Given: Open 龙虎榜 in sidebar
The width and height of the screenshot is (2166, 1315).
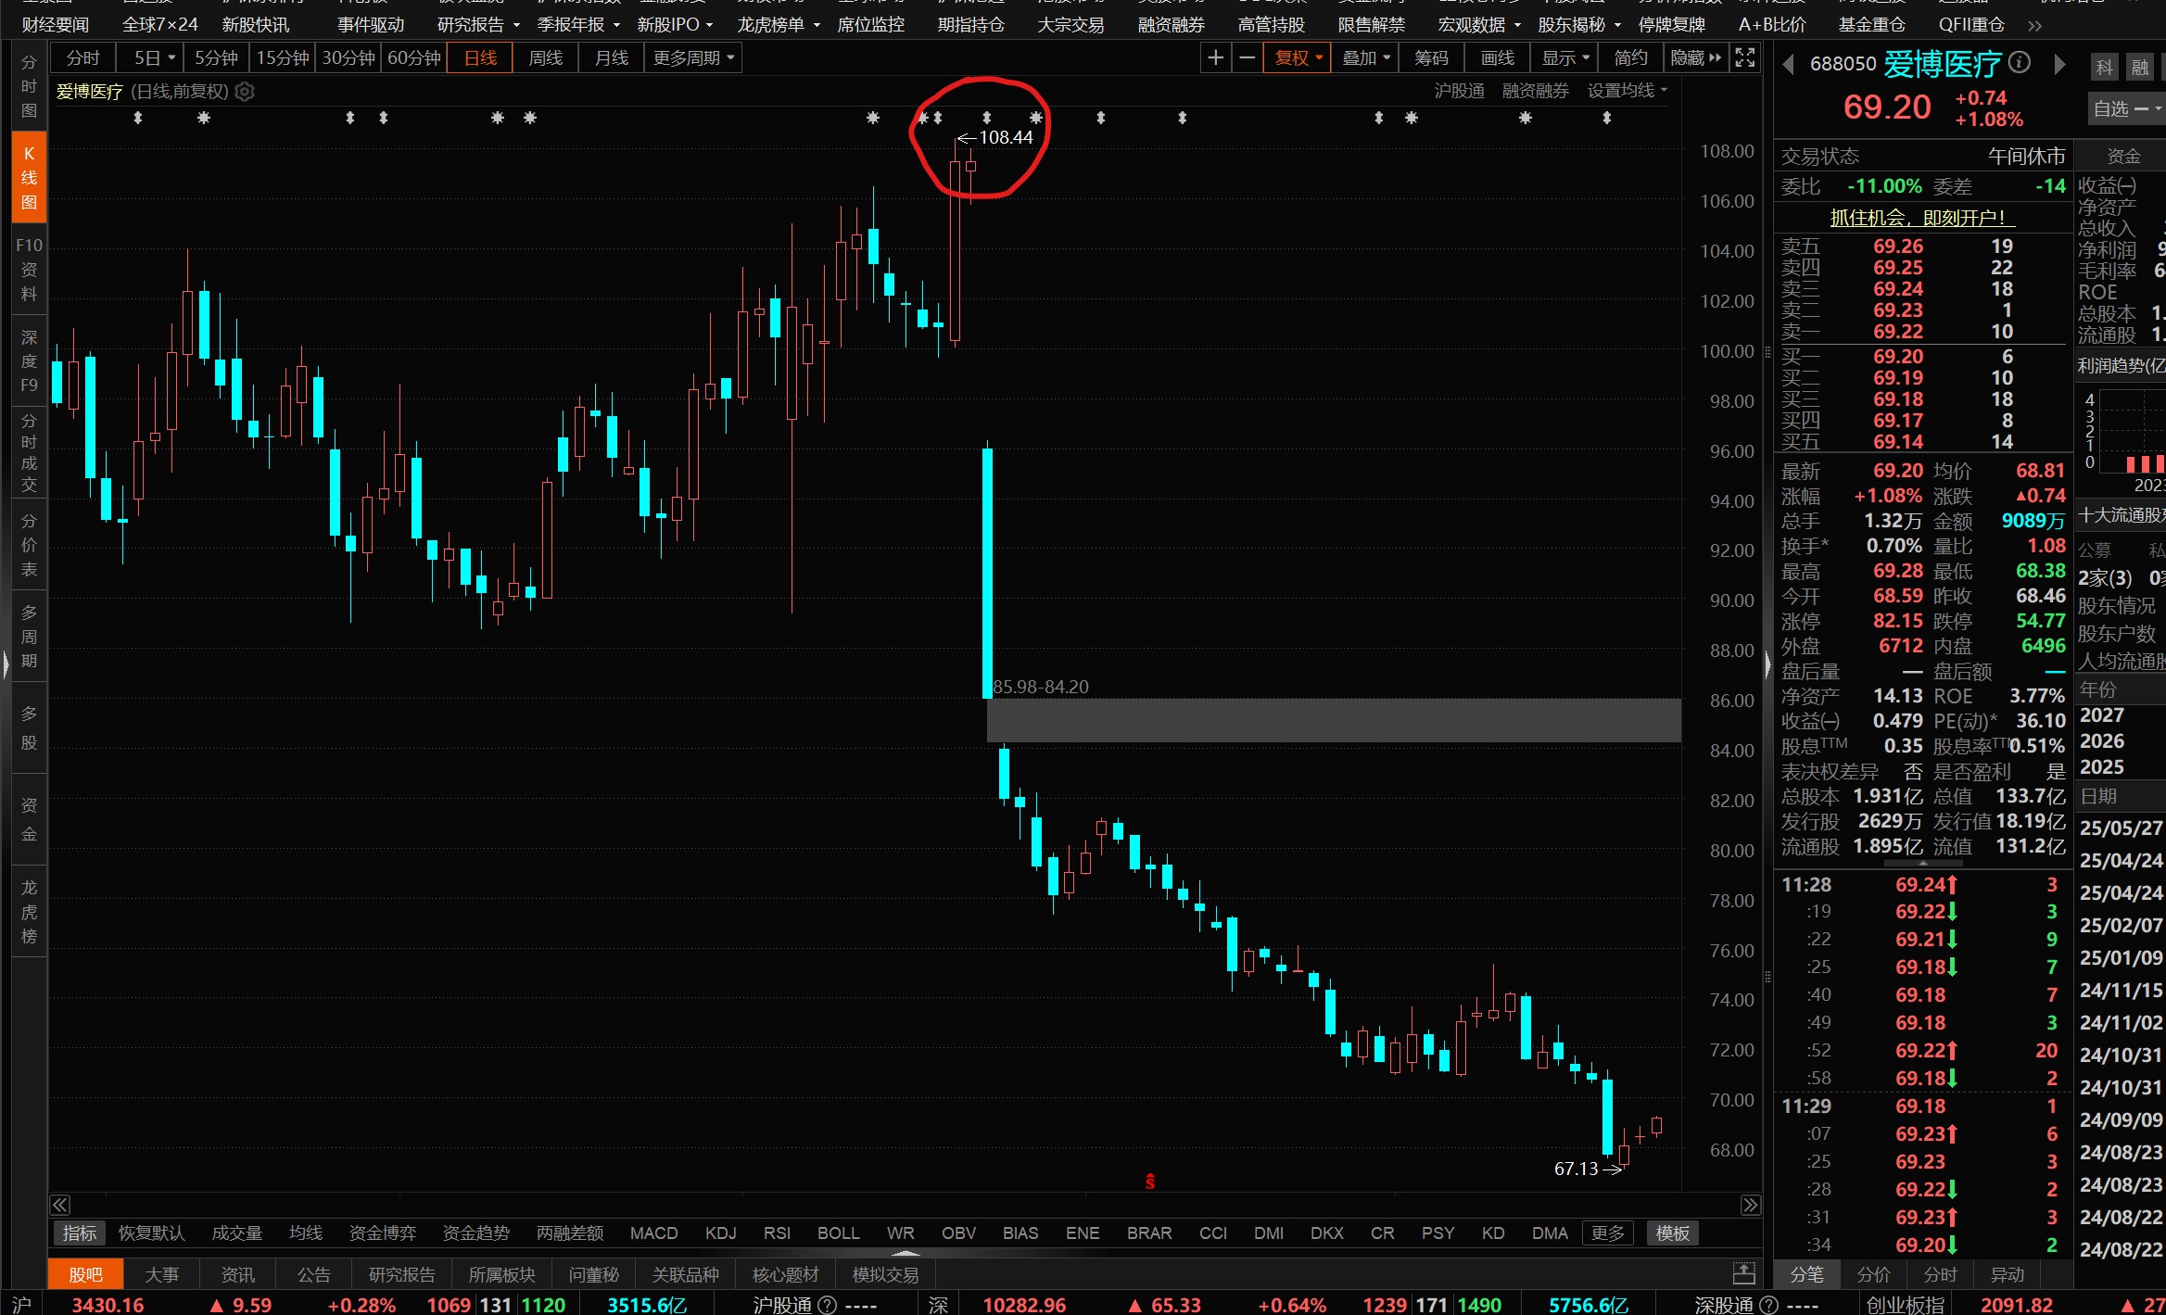Looking at the screenshot, I should (x=30, y=912).
